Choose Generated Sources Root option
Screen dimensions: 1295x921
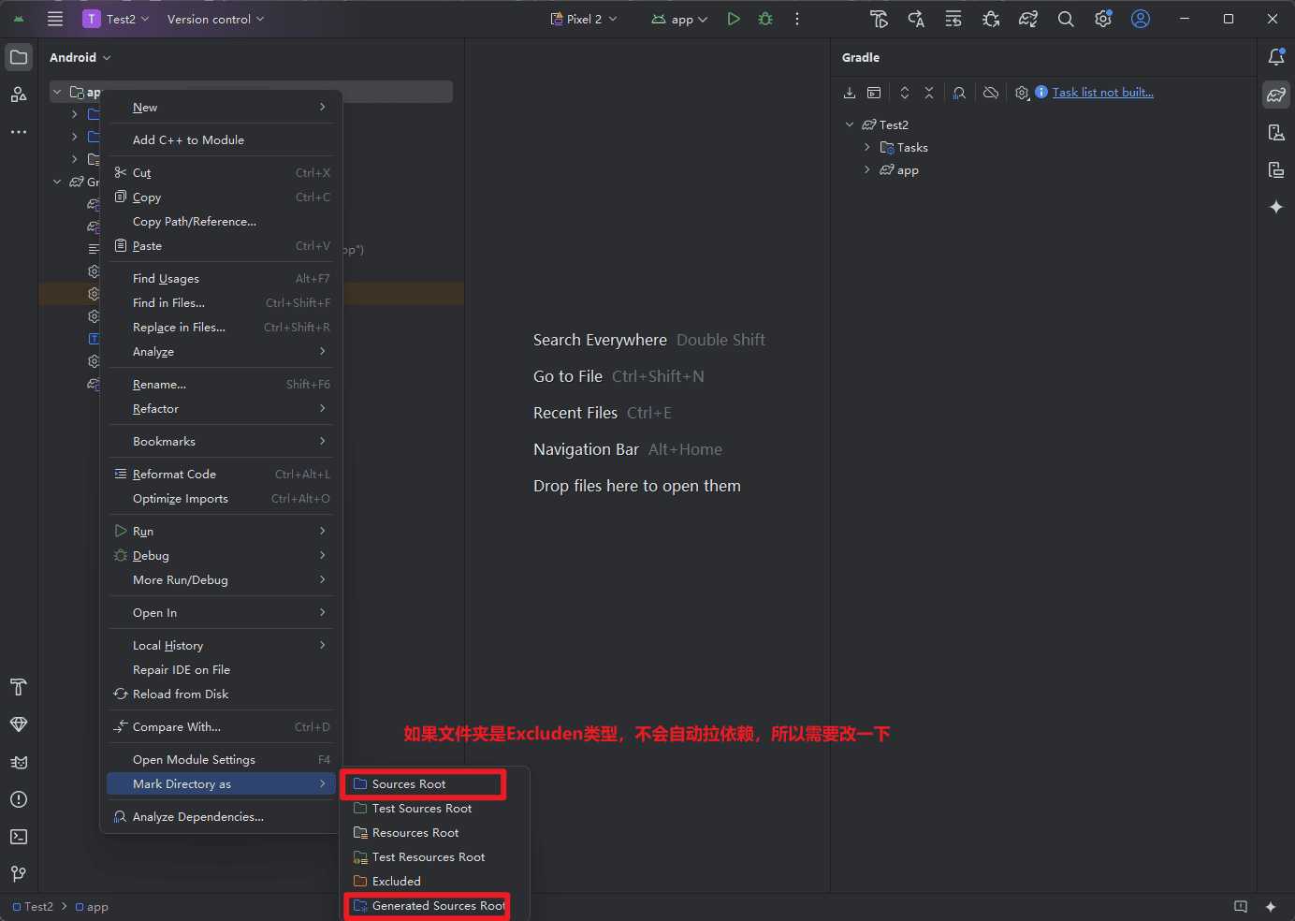click(438, 906)
